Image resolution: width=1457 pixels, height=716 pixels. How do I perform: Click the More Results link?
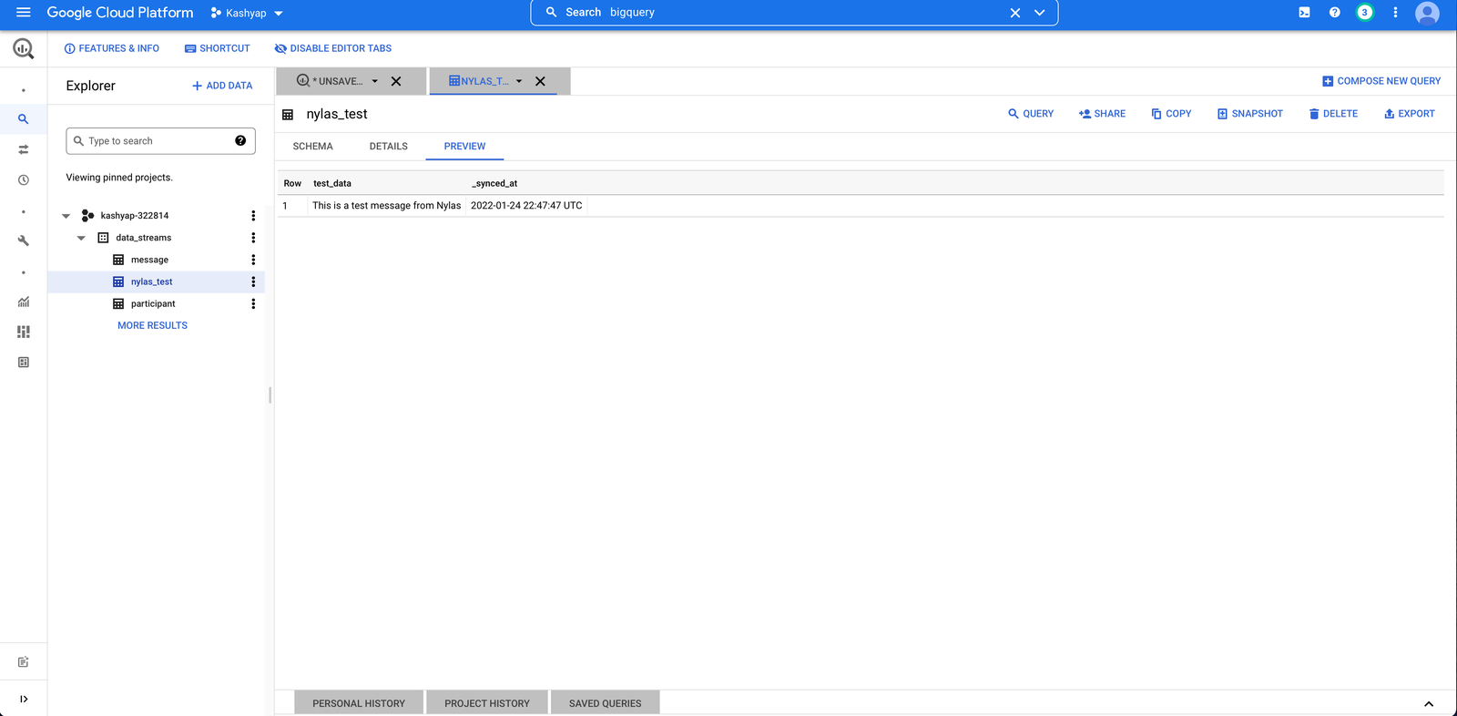[152, 325]
